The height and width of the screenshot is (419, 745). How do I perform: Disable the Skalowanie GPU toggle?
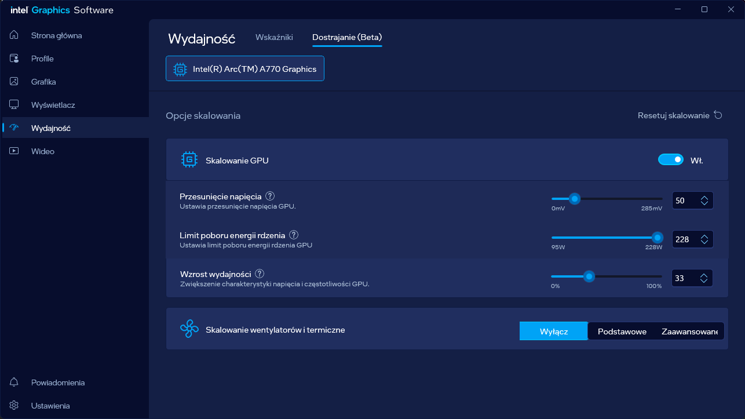pyautogui.click(x=670, y=159)
